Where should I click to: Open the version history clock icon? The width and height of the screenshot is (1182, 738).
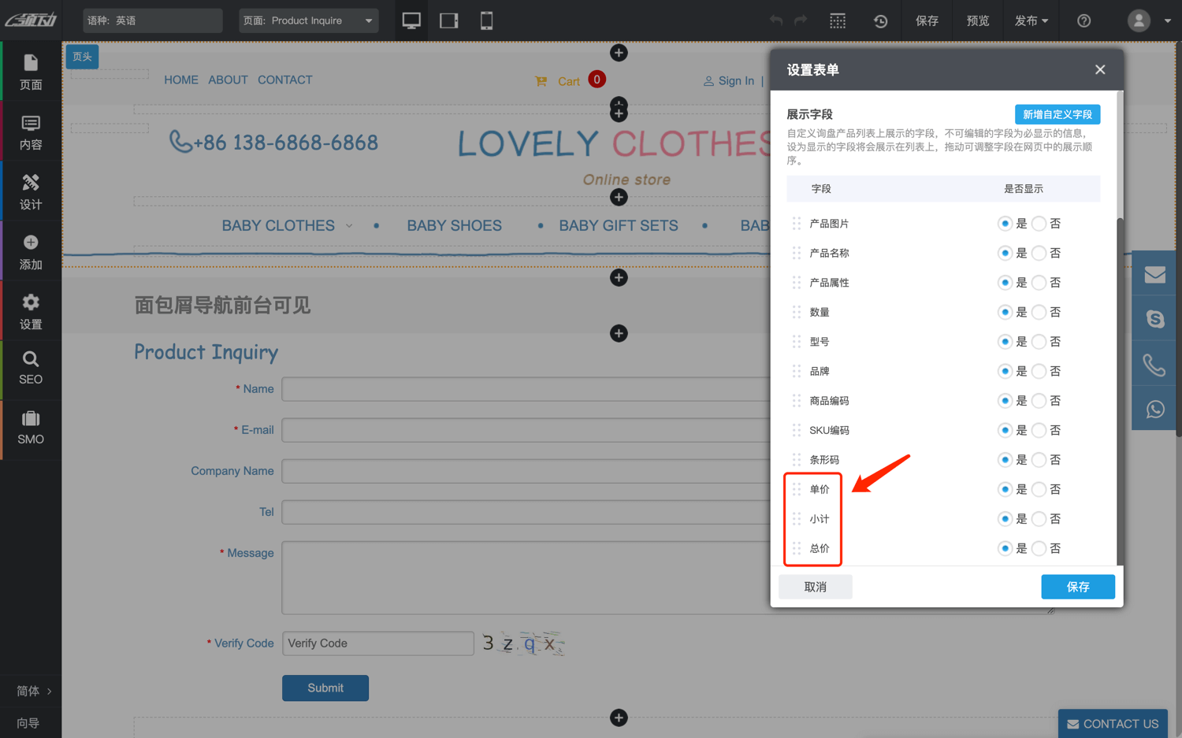[x=880, y=21]
